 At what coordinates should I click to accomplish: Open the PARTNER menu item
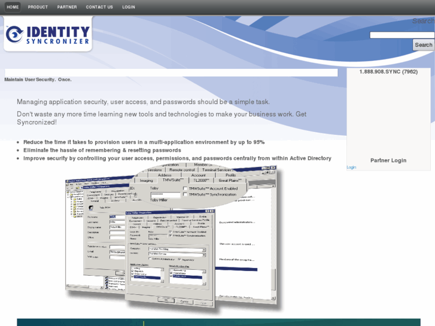[x=67, y=7]
